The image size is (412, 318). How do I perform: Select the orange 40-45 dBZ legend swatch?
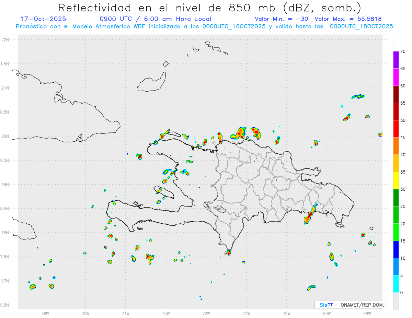(x=396, y=146)
